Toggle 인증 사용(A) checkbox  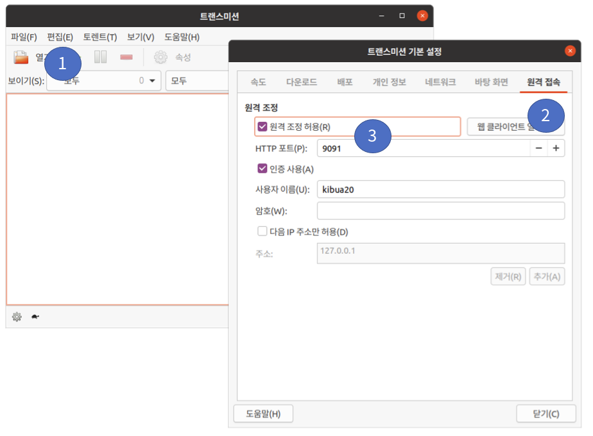pos(262,169)
